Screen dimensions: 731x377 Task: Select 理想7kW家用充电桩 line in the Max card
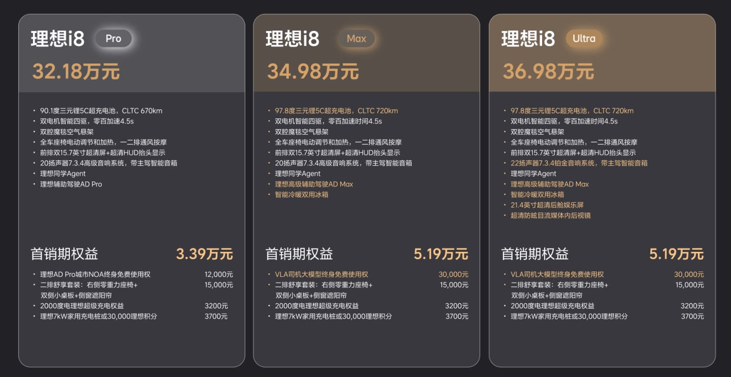click(333, 316)
